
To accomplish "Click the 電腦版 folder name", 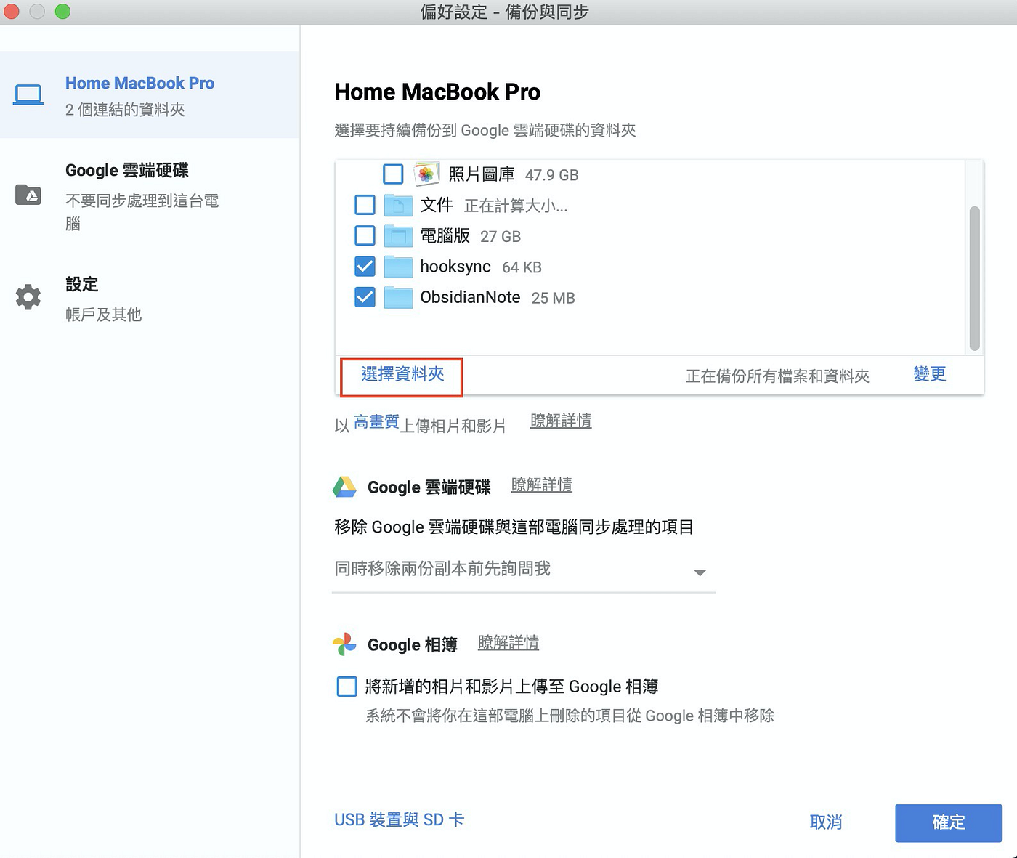I will (x=445, y=236).
